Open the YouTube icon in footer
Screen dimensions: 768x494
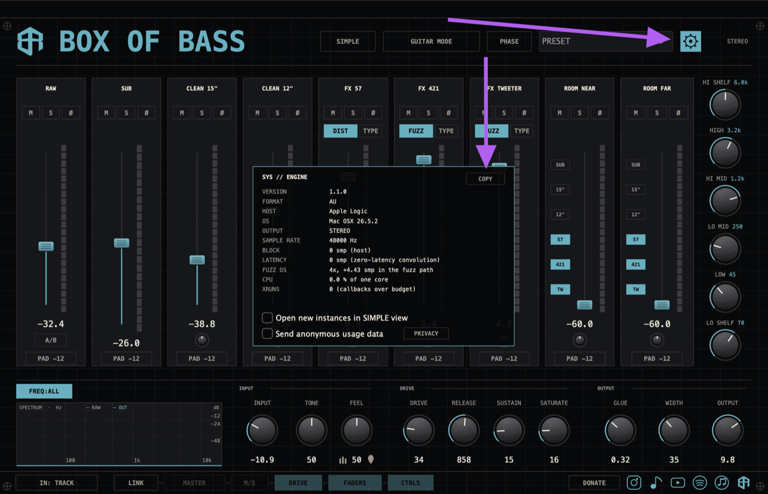[678, 482]
